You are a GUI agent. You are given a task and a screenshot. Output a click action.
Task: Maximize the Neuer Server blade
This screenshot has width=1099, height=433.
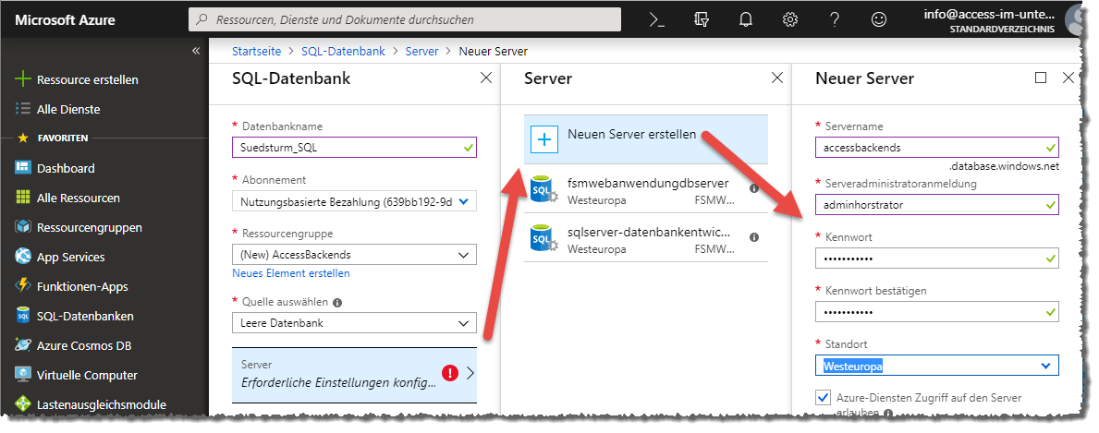(x=1041, y=78)
